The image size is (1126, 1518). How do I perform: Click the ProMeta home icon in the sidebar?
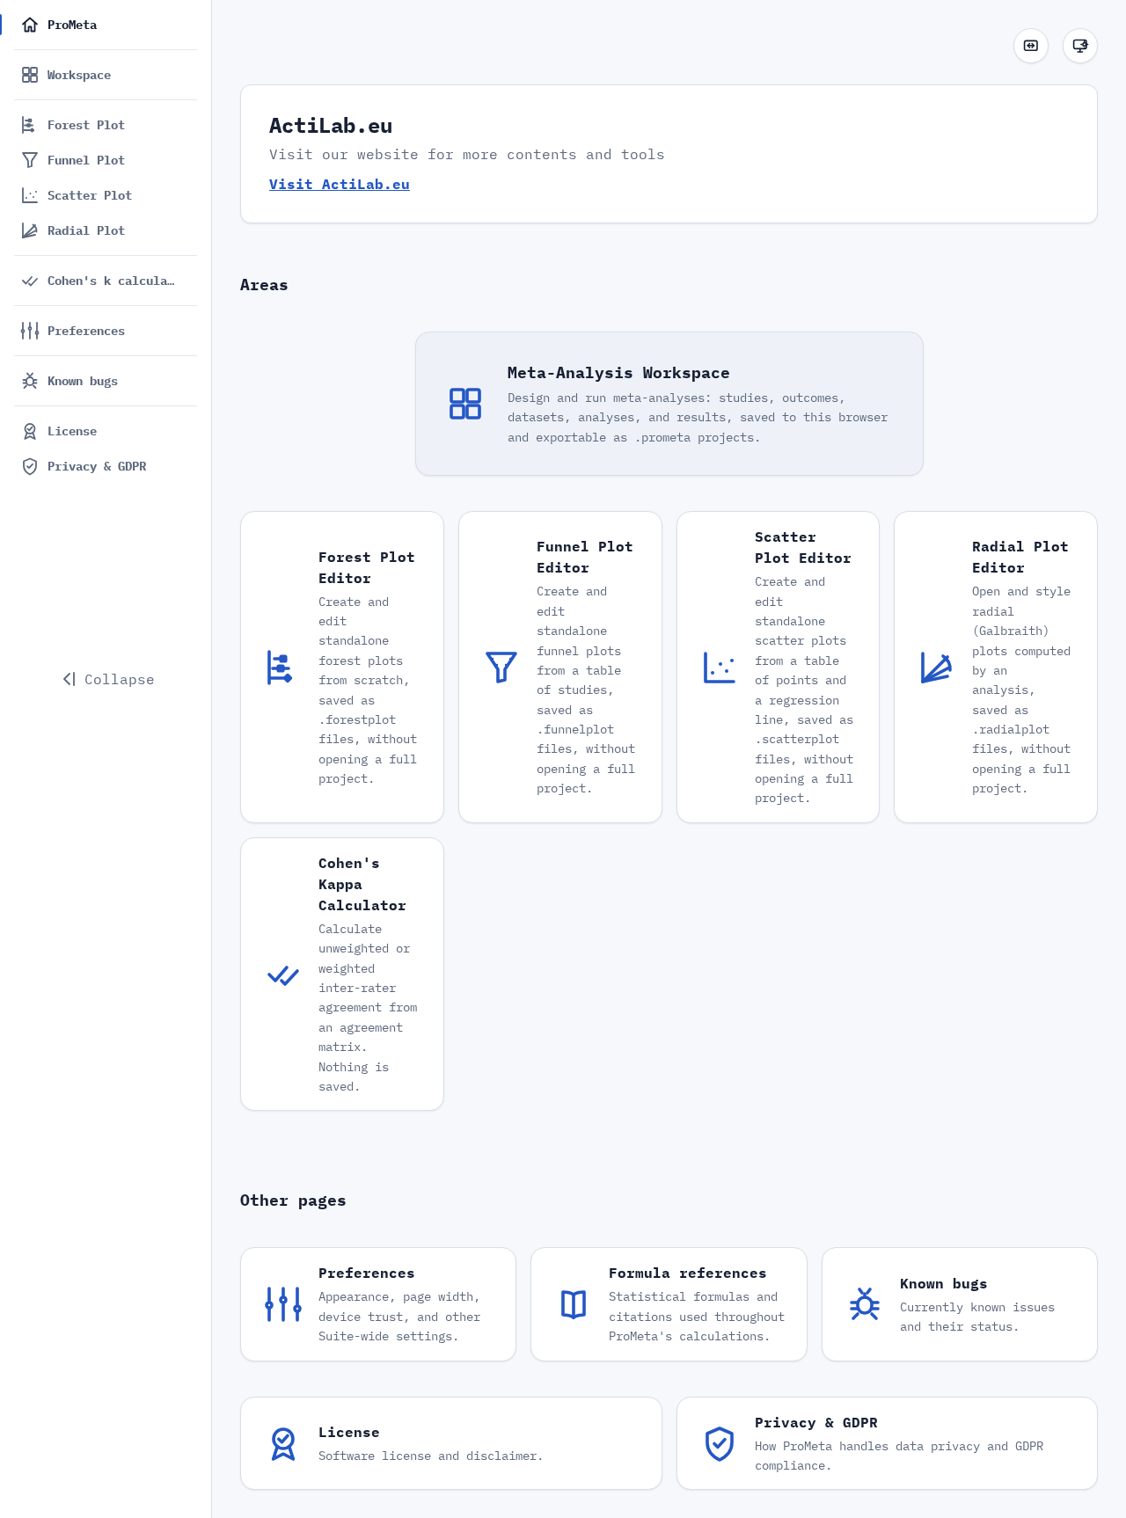[x=30, y=25]
